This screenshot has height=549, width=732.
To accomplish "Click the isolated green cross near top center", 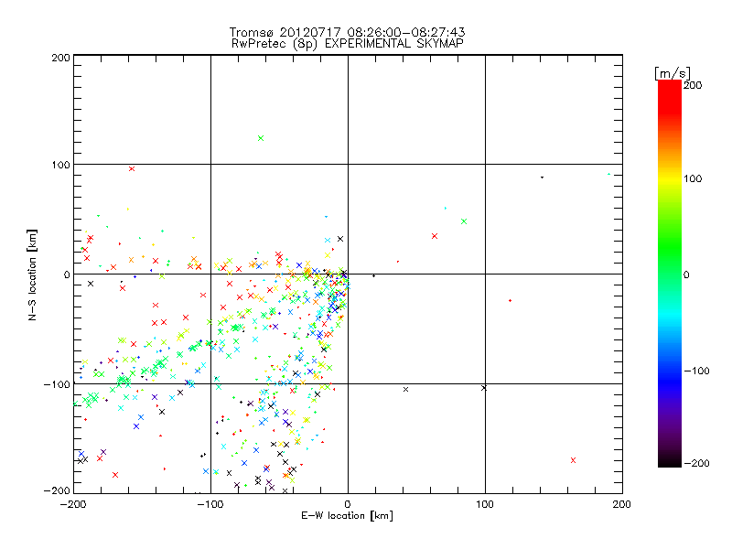I will pos(261,138).
